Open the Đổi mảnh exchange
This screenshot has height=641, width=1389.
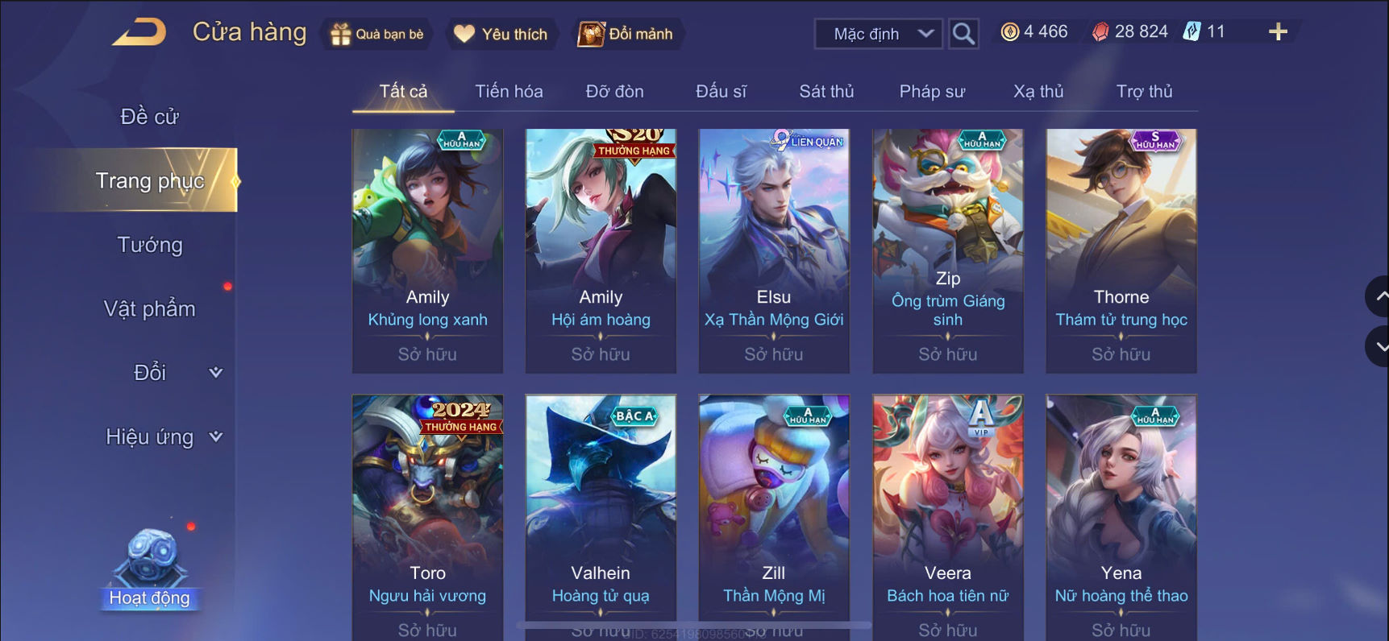pos(626,34)
